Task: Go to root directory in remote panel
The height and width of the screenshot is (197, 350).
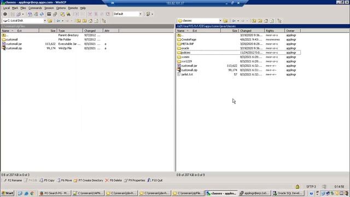Action: 260,21
